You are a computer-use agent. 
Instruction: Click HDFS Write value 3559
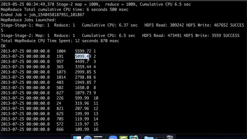(x=216, y=36)
